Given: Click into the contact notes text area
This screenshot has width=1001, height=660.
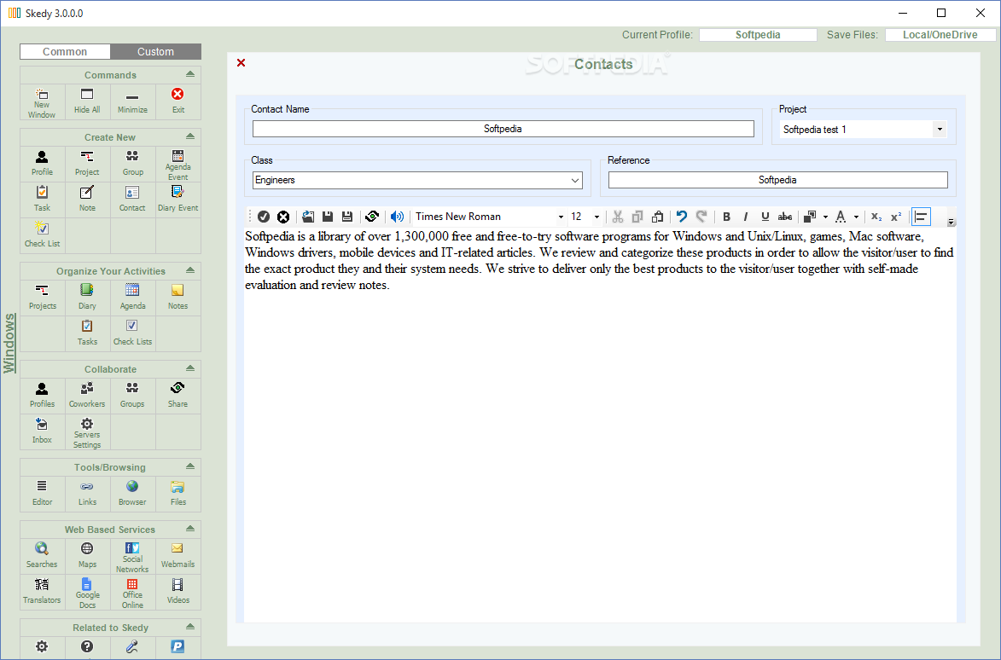Looking at the screenshot, I should (600, 424).
